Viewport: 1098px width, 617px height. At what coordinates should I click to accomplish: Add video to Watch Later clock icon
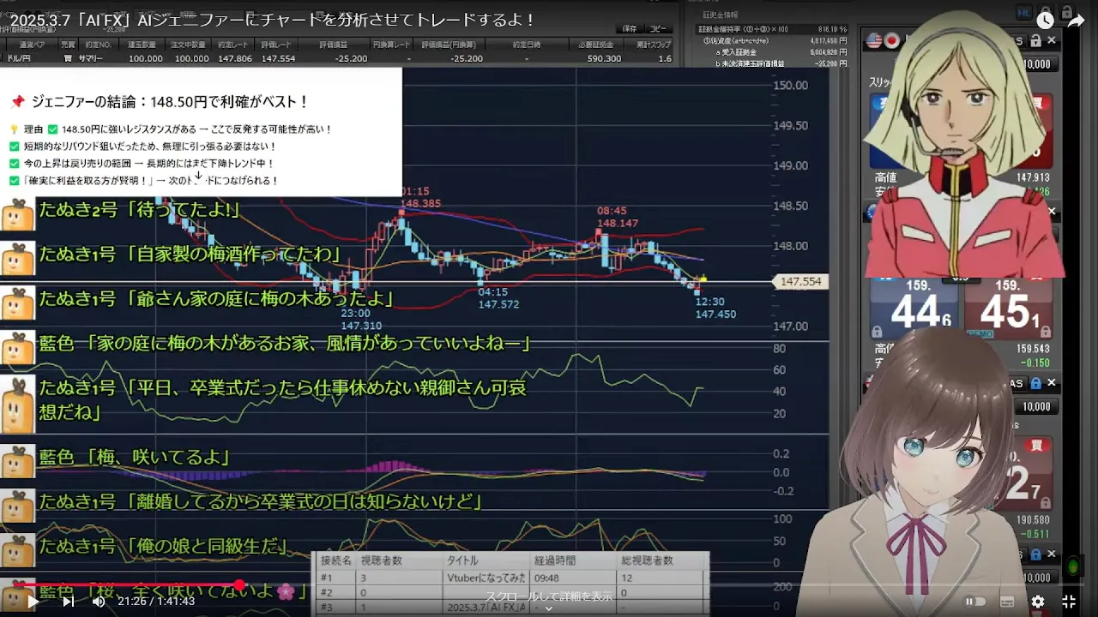coord(1045,21)
